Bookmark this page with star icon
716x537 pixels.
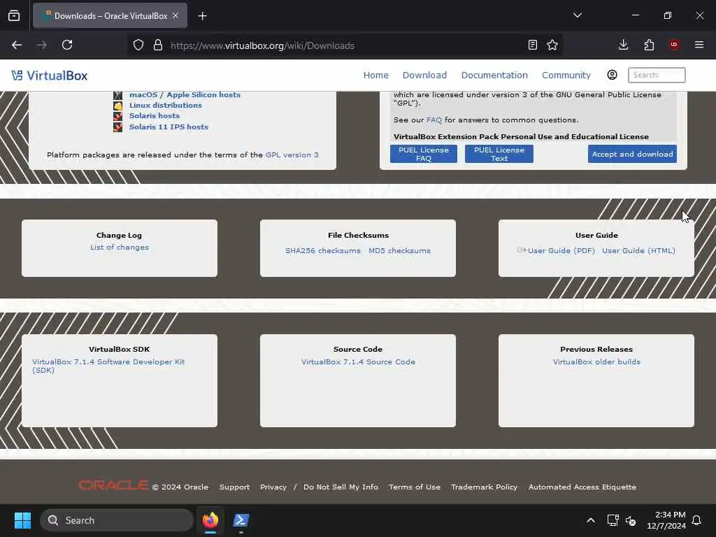click(x=552, y=45)
